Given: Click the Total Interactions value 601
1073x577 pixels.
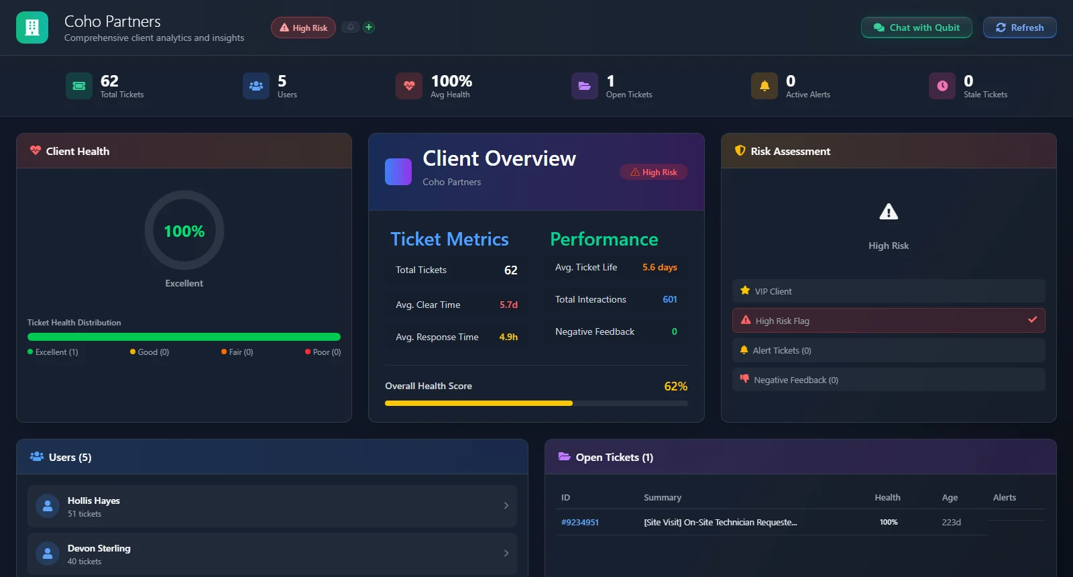Looking at the screenshot, I should point(670,299).
